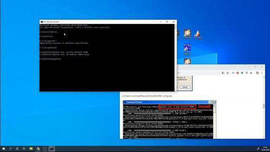Screen dimensions: 270x152
Task: Open Cortana circle on taskbar
Action: pyautogui.click(x=17, y=149)
